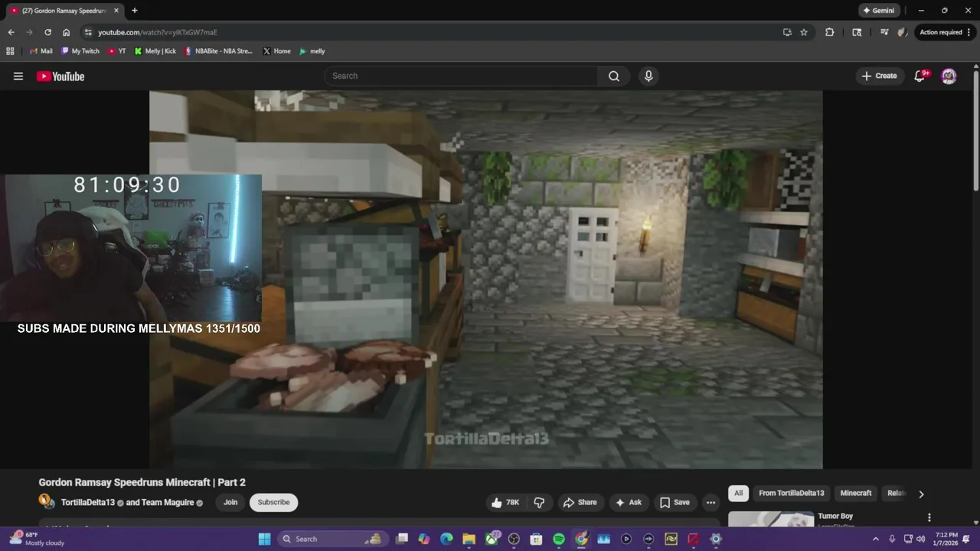Open Melly | Kick bookmark
Viewport: 980px width, 551px height.
[155, 51]
